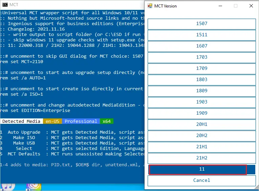Screen dimensions: 259x191
Task: Click the 1903 version button
Action: 202,102
